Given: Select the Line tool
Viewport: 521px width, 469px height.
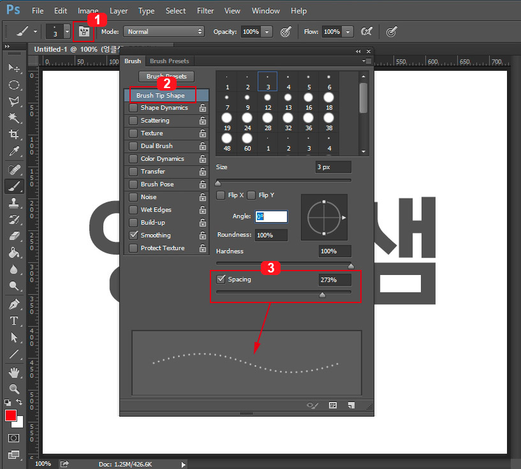Looking at the screenshot, I should (13, 354).
